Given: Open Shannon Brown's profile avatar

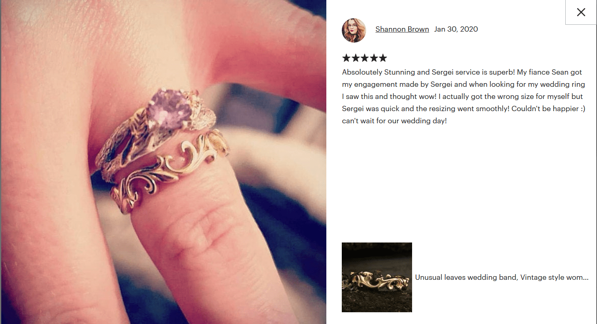Looking at the screenshot, I should point(354,30).
